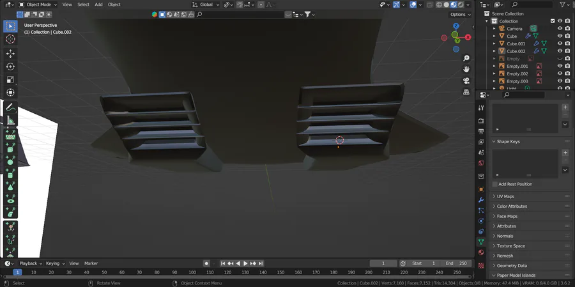
Task: Open Shape Keys specials chevron menu
Action: [565, 170]
